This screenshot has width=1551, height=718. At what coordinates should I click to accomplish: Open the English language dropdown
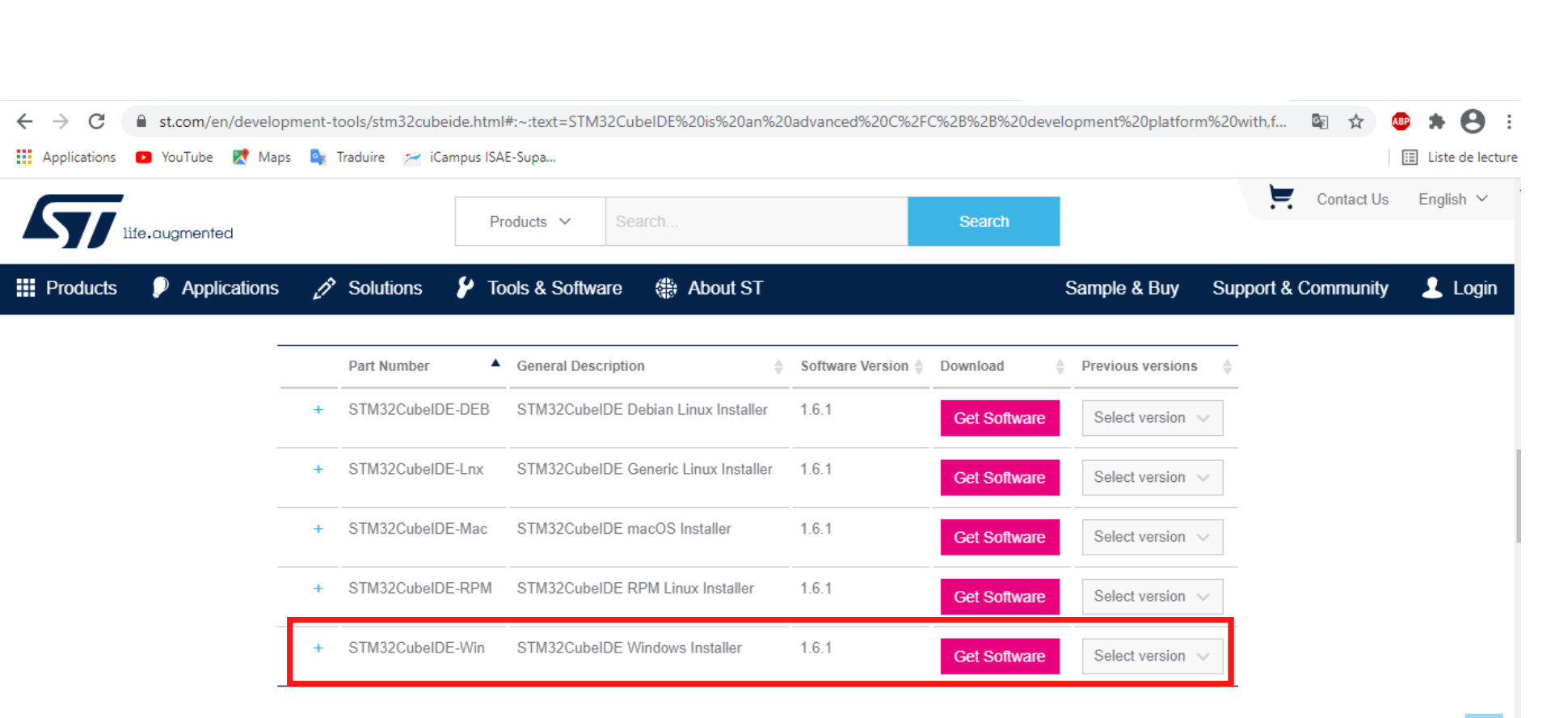[1452, 199]
